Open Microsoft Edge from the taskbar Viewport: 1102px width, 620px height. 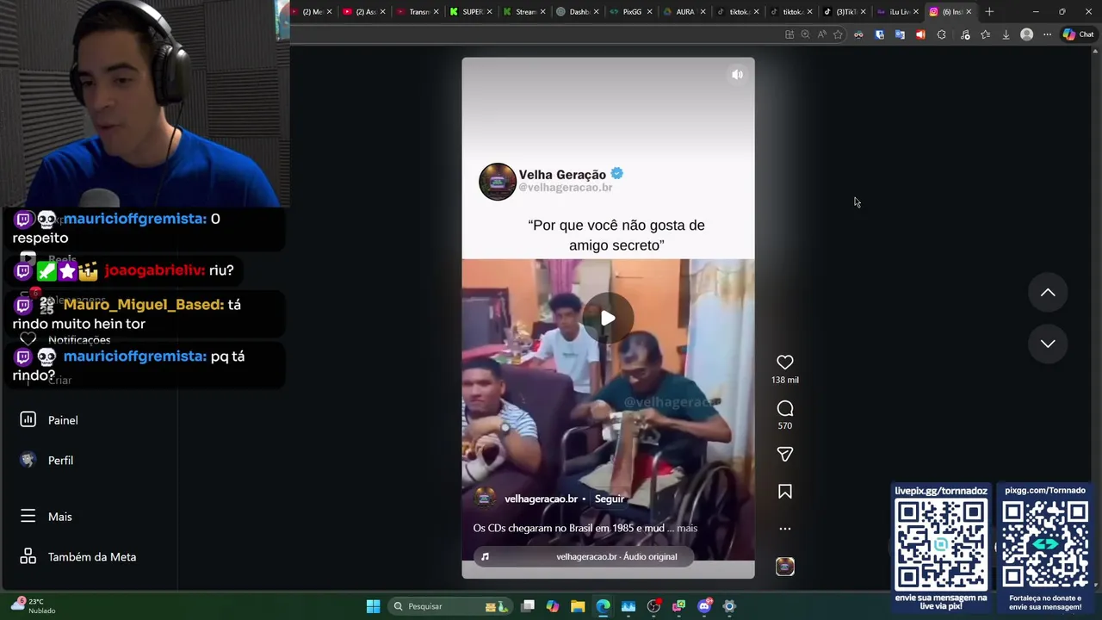(603, 606)
